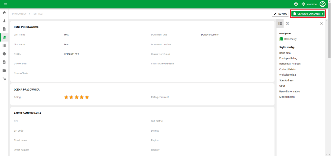This screenshot has height=156, width=331.
Task: Switch to the history tab in side panel
Action: pos(287,24)
